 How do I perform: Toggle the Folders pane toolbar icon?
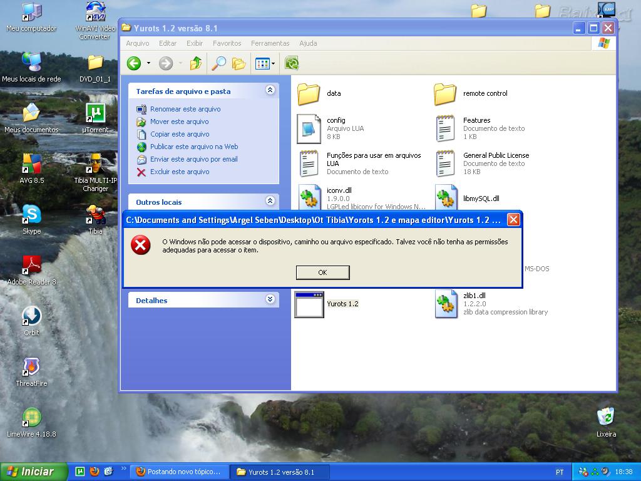coord(238,63)
